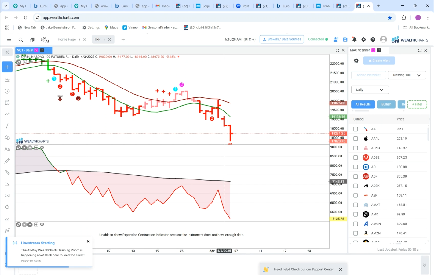
Task: Open MAC Scanner settings gear
Action: click(356, 61)
